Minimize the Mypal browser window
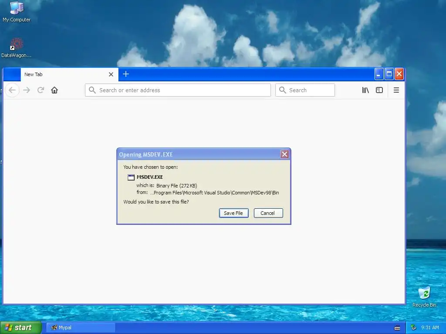The image size is (446, 334). coord(378,74)
